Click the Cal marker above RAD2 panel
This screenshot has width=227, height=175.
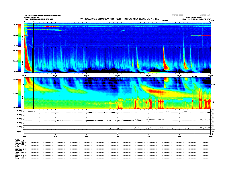pyautogui.click(x=33, y=22)
